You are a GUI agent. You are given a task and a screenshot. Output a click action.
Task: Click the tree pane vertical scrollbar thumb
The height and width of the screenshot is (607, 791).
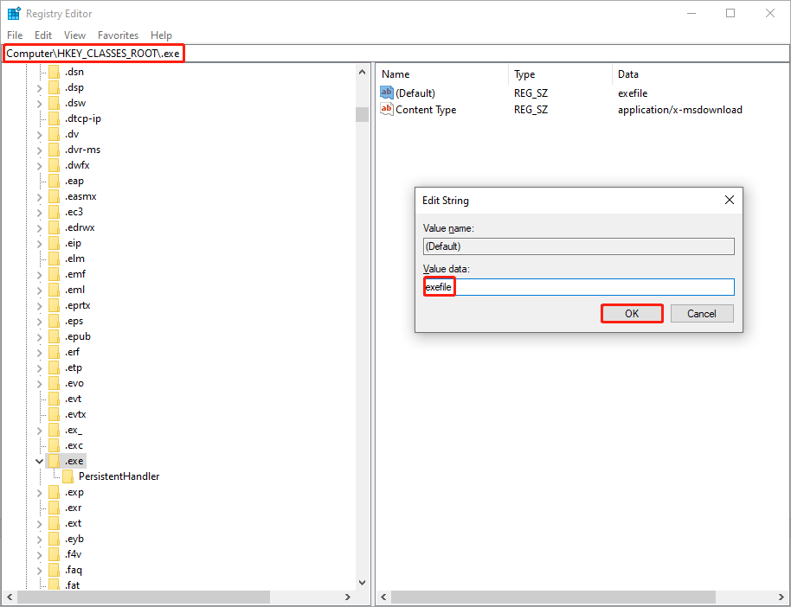(x=362, y=114)
